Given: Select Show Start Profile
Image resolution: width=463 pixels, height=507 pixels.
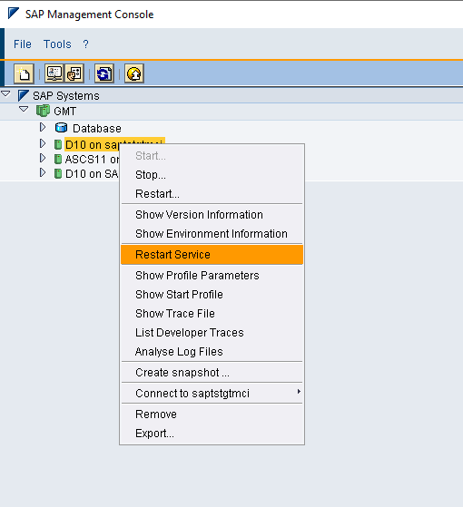Looking at the screenshot, I should click(212, 295).
